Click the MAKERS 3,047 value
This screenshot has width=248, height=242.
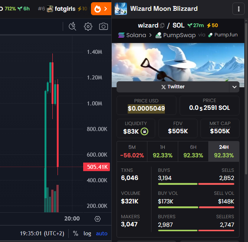(129, 224)
